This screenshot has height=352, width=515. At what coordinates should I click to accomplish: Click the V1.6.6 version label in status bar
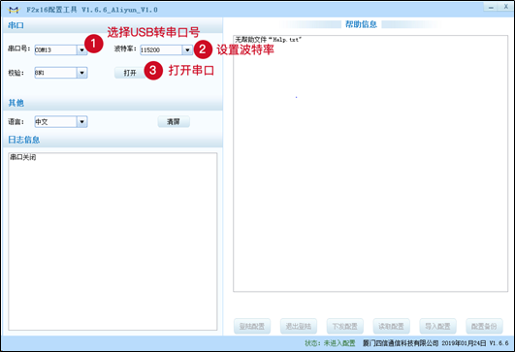pyautogui.click(x=499, y=343)
